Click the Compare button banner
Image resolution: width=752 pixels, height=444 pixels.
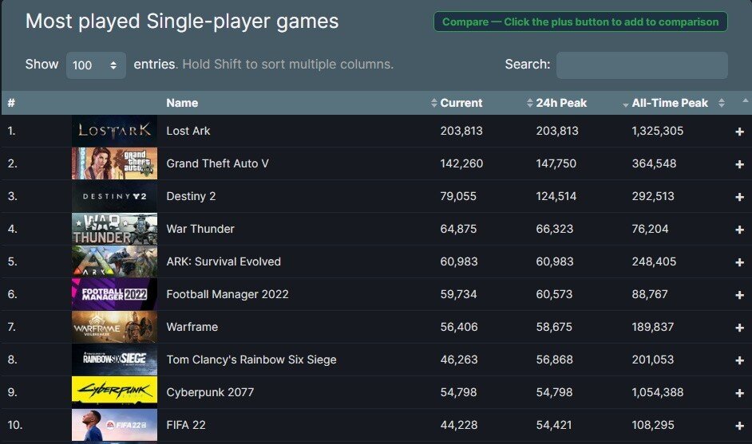tap(580, 22)
